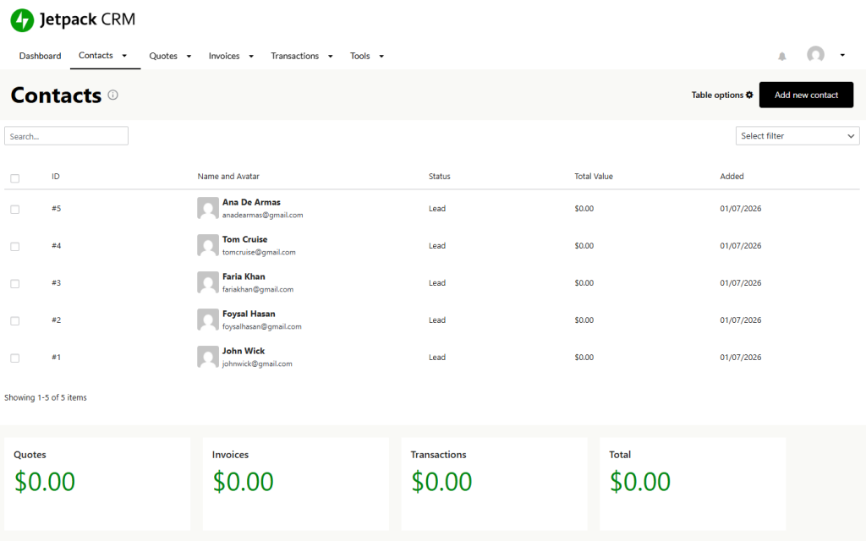Open the Tools menu item
866x541 pixels.
coord(359,56)
